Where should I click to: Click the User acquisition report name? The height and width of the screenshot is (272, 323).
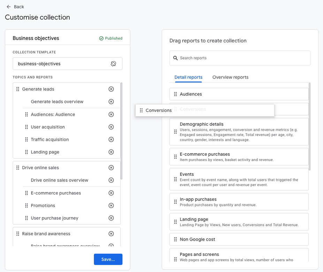tap(48, 127)
